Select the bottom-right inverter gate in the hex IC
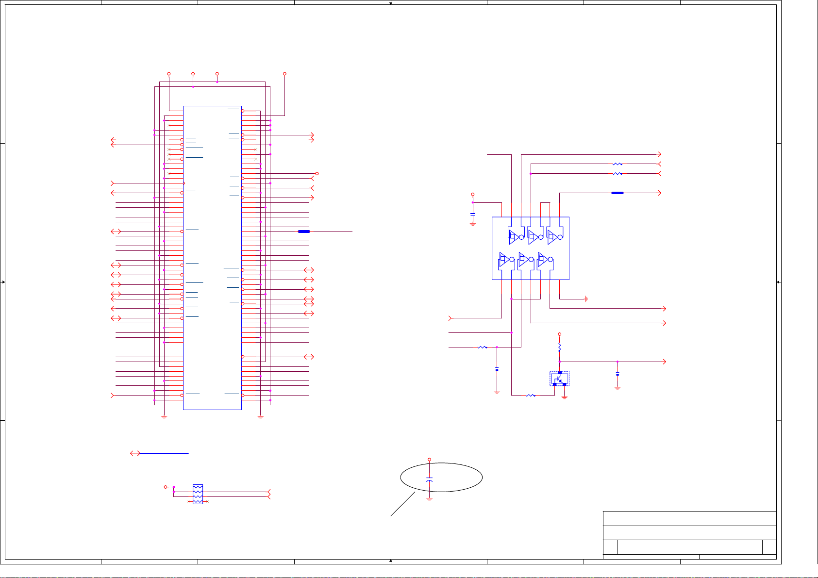818x578 pixels. pyautogui.click(x=545, y=261)
